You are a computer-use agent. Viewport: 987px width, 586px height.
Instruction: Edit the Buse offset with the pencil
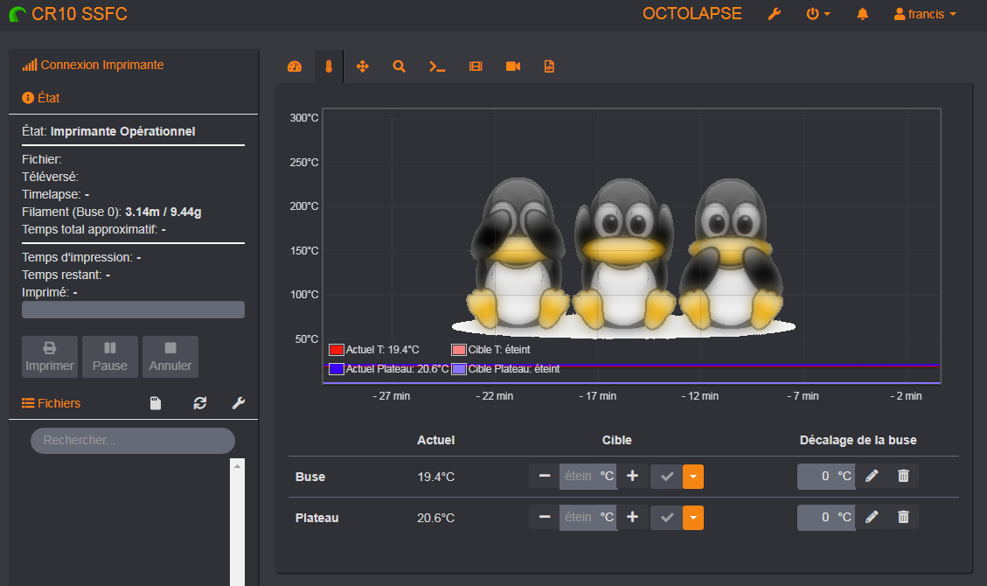pyautogui.click(x=872, y=477)
